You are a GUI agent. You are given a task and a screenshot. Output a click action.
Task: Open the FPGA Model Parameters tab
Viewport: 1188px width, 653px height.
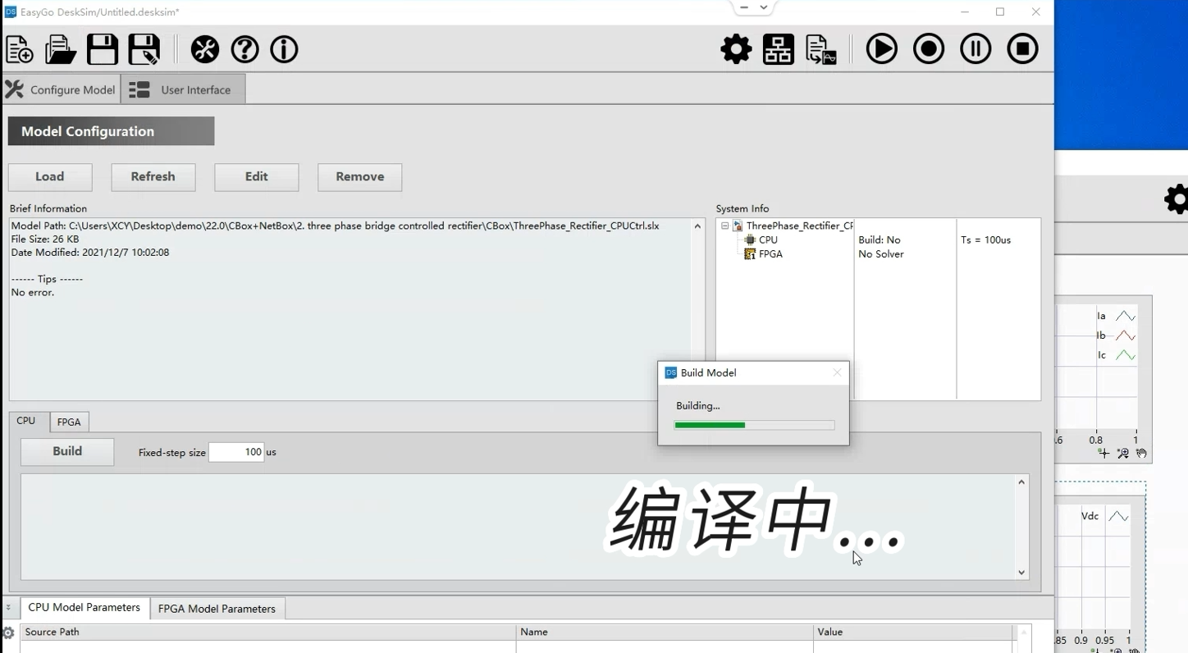[217, 609]
